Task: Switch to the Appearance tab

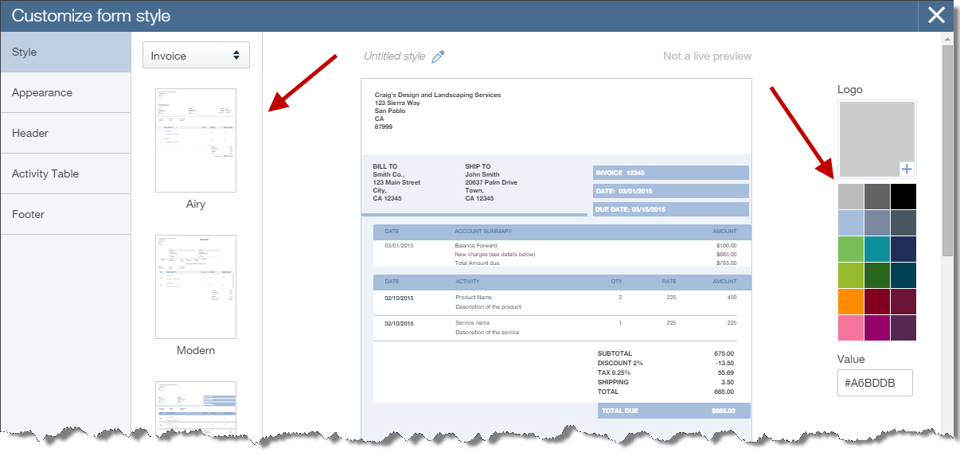Action: [65, 92]
